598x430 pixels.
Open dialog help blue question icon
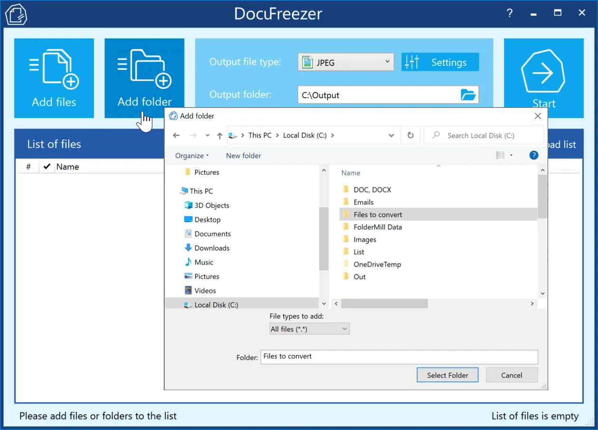[533, 156]
